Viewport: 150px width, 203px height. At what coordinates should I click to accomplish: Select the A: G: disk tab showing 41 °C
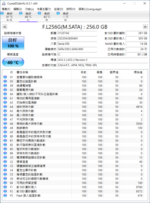[x=9, y=16]
